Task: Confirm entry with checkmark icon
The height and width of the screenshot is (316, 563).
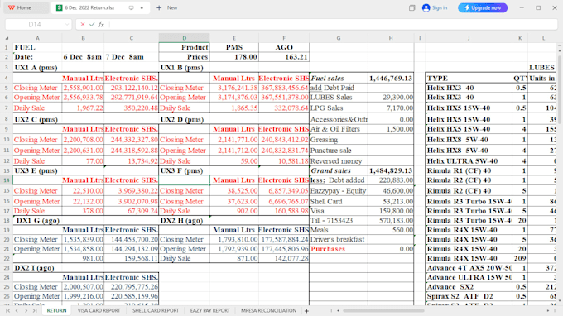Action: (92, 24)
